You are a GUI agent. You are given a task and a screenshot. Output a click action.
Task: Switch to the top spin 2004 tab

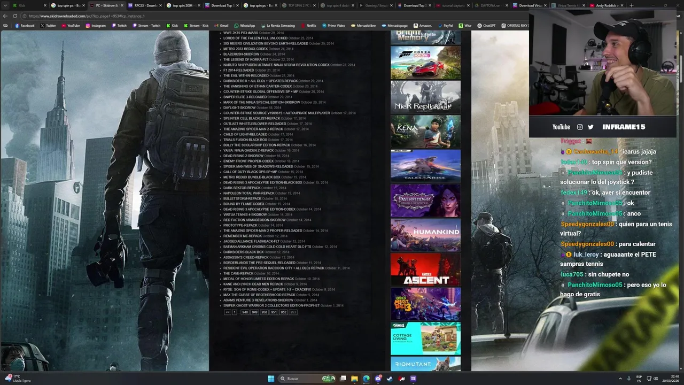(182, 5)
